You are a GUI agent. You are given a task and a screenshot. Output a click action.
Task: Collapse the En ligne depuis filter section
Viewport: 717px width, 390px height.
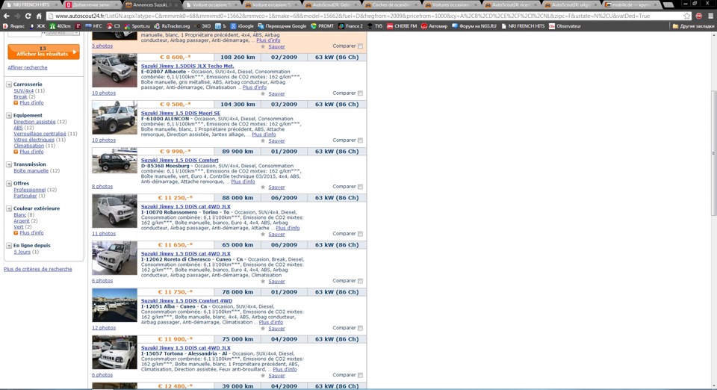9,246
